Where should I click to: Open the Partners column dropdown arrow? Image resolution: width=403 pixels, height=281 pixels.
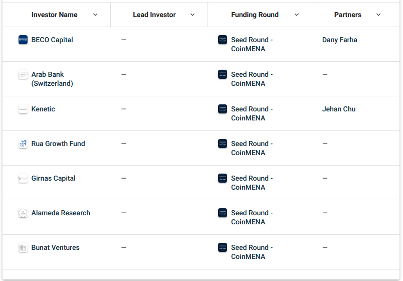378,15
